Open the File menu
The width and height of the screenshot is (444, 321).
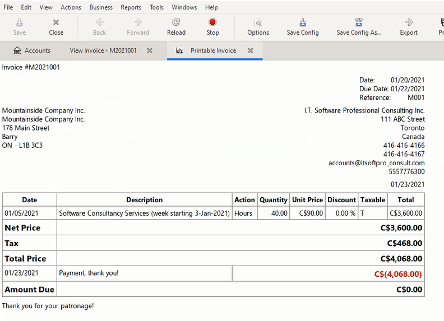click(x=8, y=7)
